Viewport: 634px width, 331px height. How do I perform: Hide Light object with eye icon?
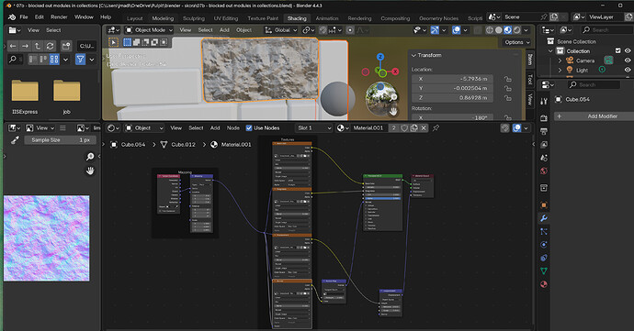pos(628,71)
